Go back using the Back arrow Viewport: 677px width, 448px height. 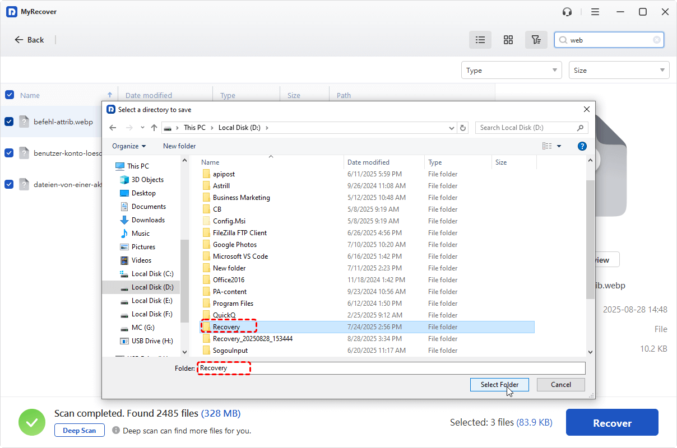(29, 40)
